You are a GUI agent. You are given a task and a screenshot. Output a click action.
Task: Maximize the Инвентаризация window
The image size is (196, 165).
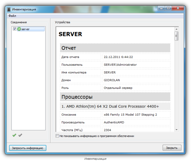pos(168,8)
